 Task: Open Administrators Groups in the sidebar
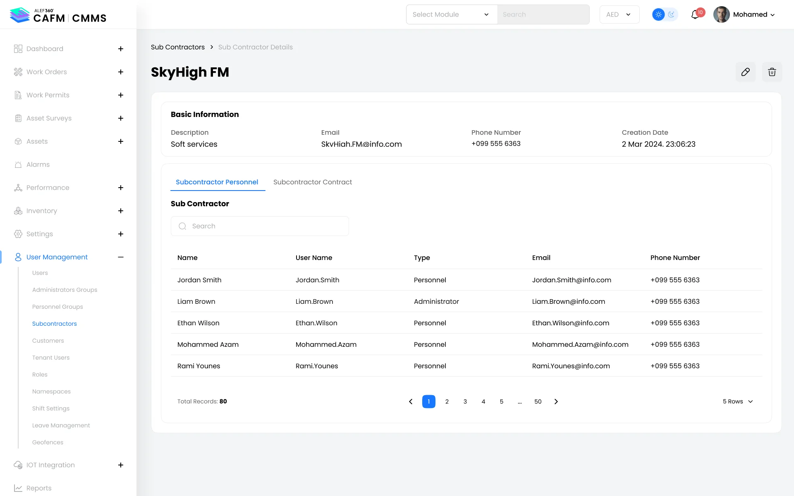pyautogui.click(x=65, y=290)
